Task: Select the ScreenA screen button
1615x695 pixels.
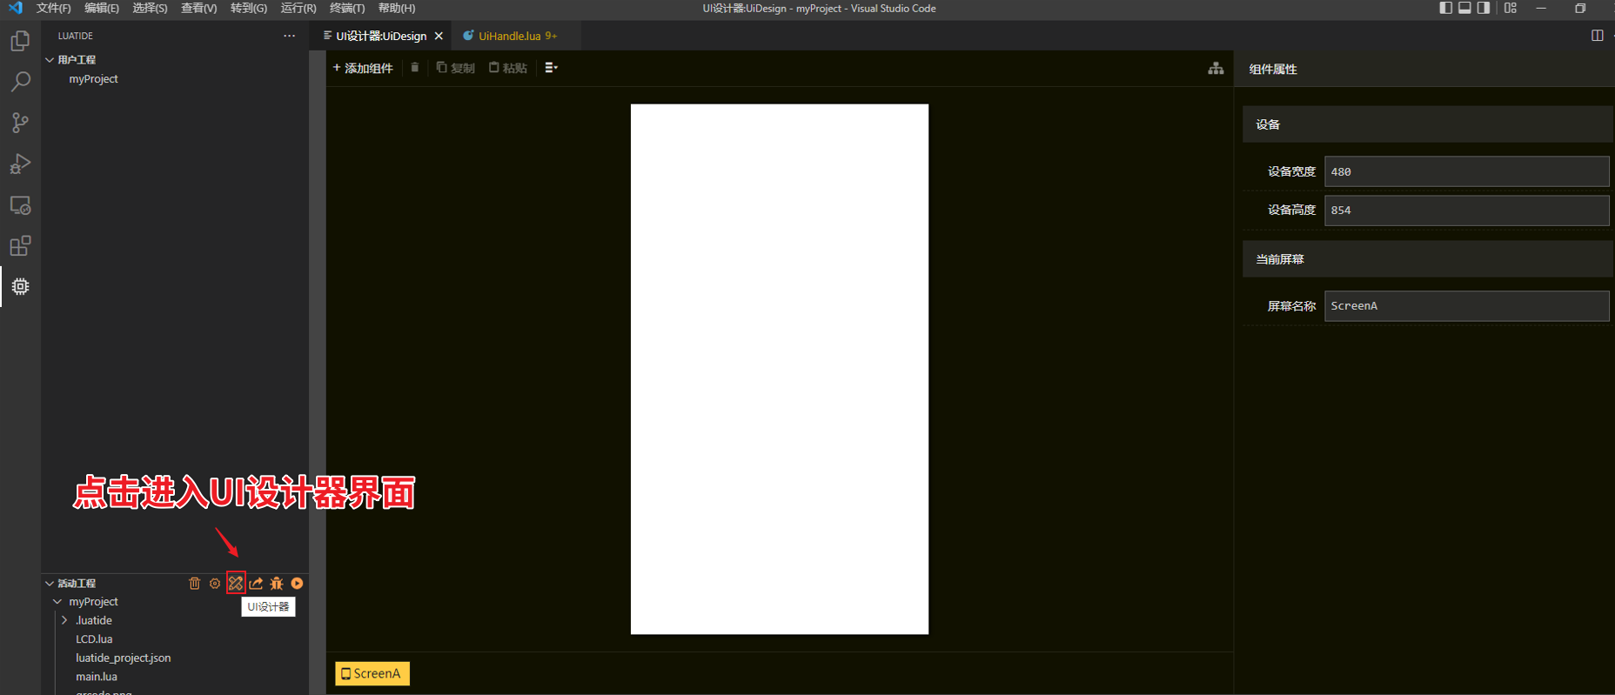Action: click(372, 673)
